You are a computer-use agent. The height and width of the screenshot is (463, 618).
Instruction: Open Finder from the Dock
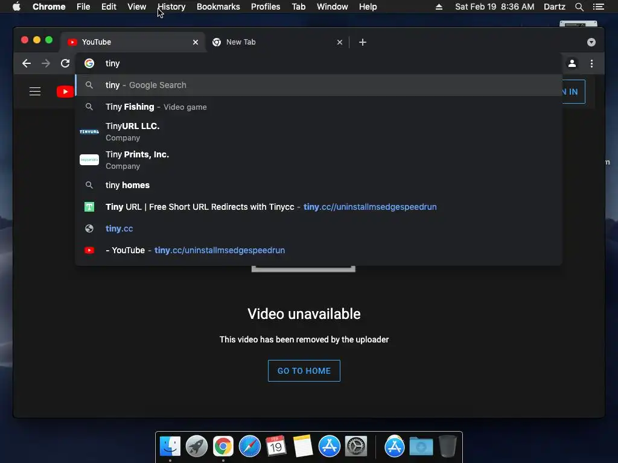[170, 447]
